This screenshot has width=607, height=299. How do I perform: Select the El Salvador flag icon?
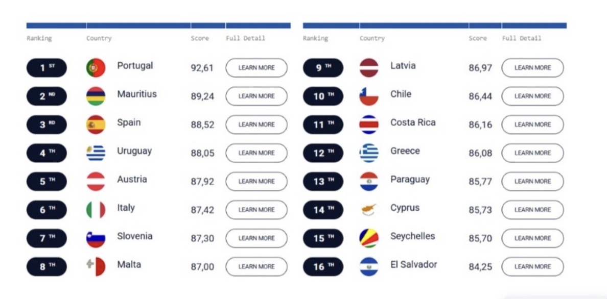pos(369,266)
